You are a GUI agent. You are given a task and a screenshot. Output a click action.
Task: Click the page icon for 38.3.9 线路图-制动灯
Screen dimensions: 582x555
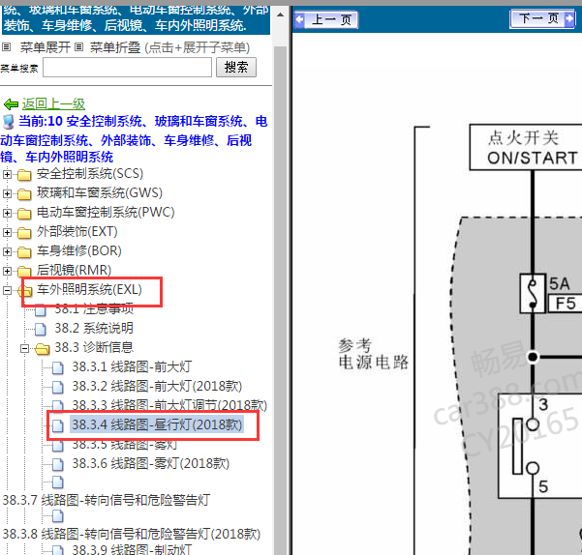58,550
